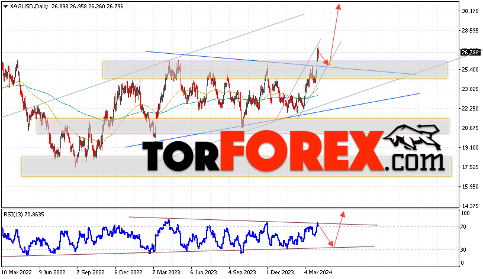The height and width of the screenshot is (279, 483).
Task: Select the 15.950 price axis label
Action: click(x=470, y=186)
